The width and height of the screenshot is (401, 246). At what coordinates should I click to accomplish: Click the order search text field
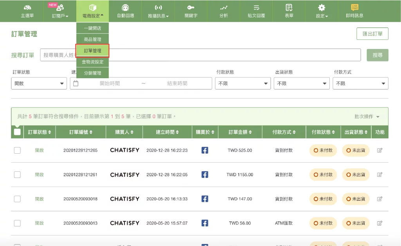[x=200, y=55]
